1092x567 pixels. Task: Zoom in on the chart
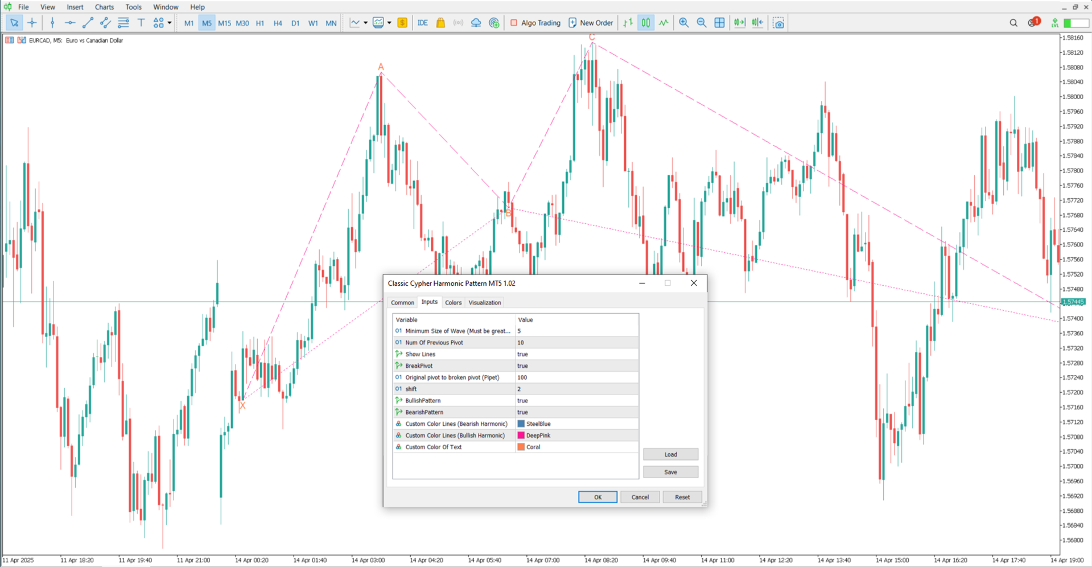(x=684, y=23)
